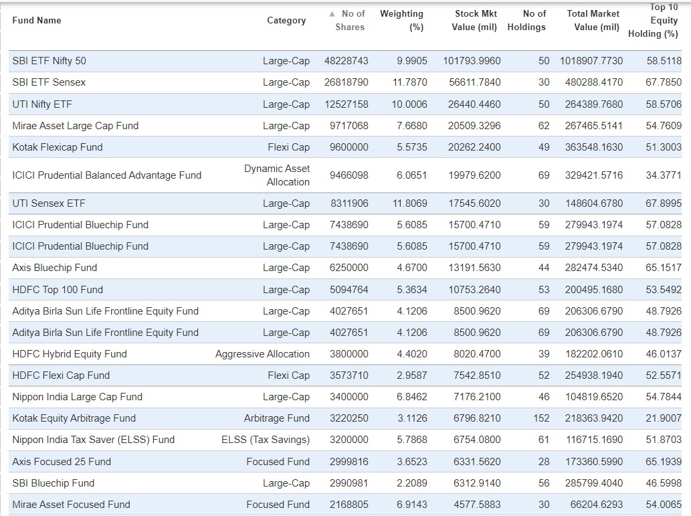
Task: Open Mirae Asset Focused Fund
Action: click(71, 505)
